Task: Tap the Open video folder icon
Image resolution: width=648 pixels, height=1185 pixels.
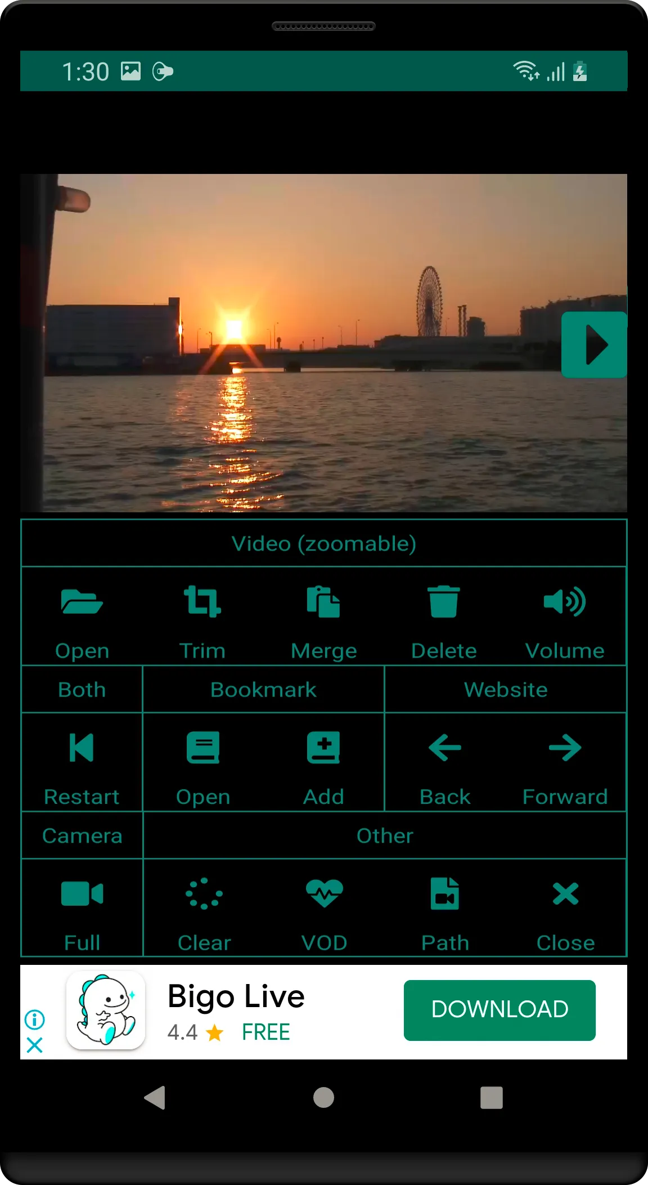Action: (82, 601)
